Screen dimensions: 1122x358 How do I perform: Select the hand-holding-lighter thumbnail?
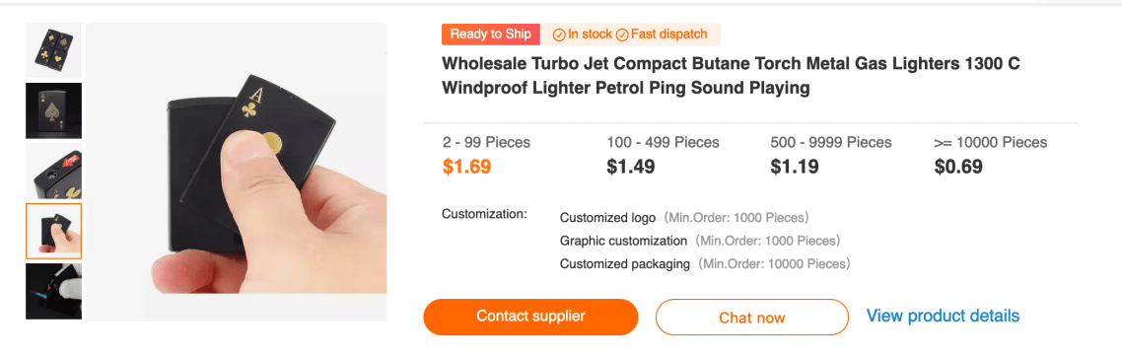(53, 231)
